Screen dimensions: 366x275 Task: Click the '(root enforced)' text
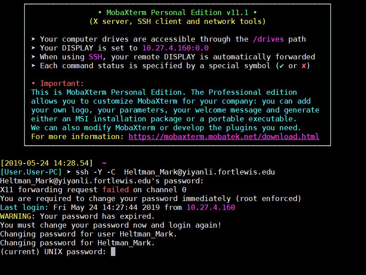tap(268, 198)
